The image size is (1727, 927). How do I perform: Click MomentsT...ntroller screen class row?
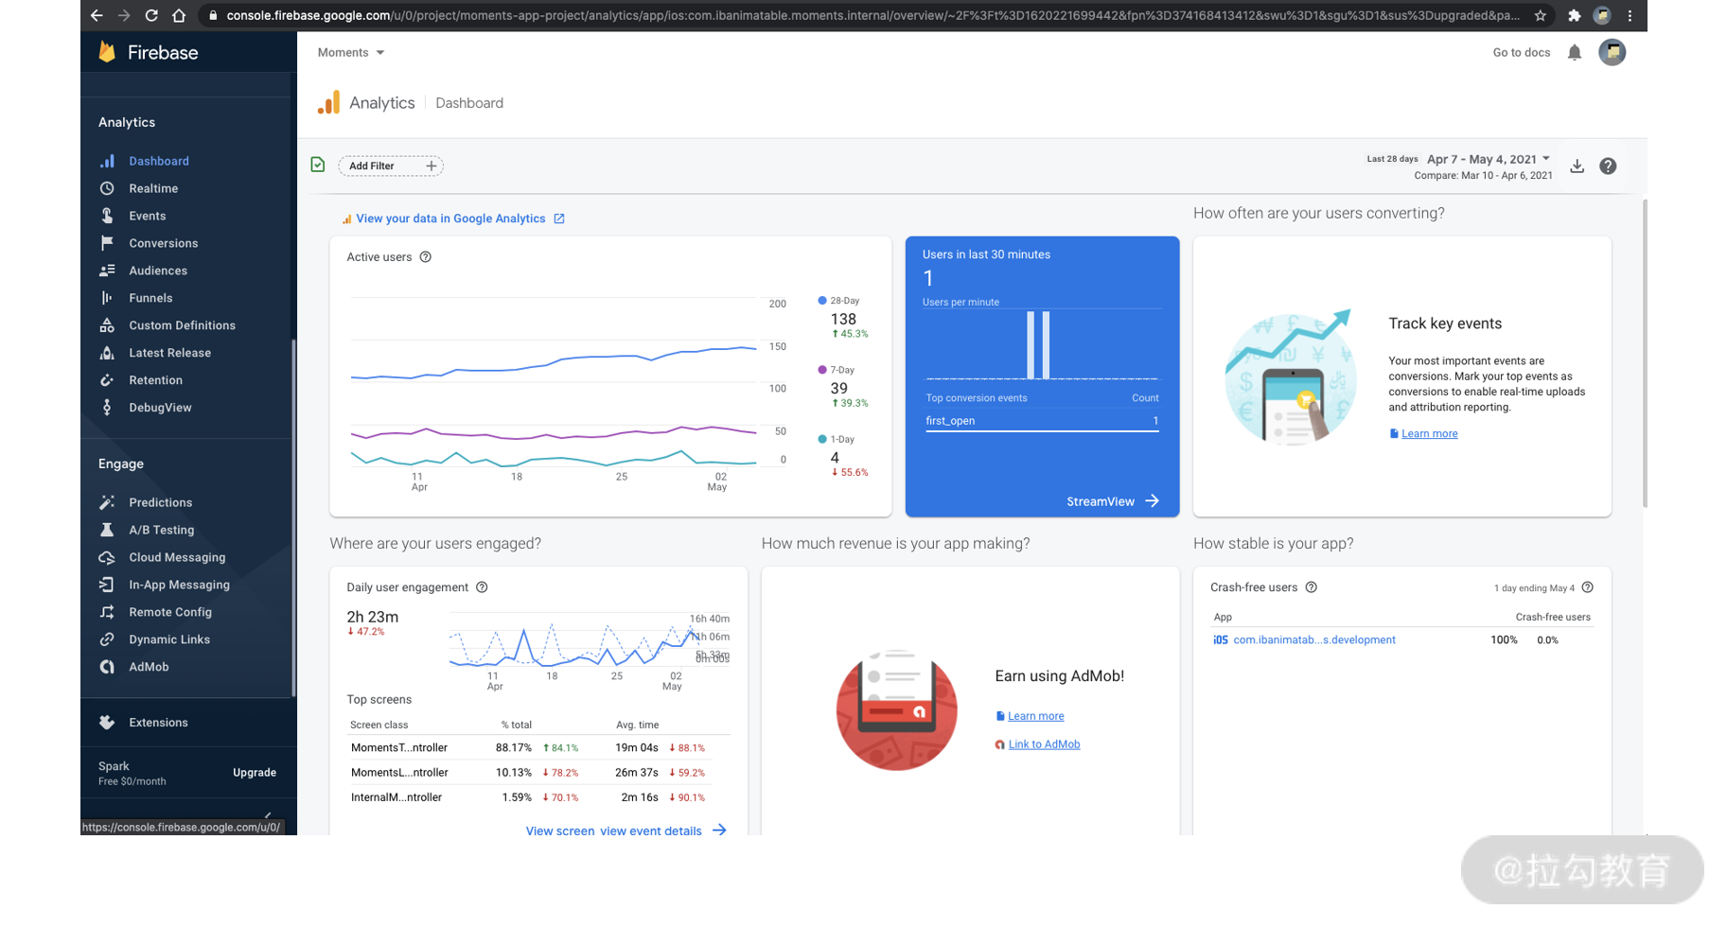(539, 748)
